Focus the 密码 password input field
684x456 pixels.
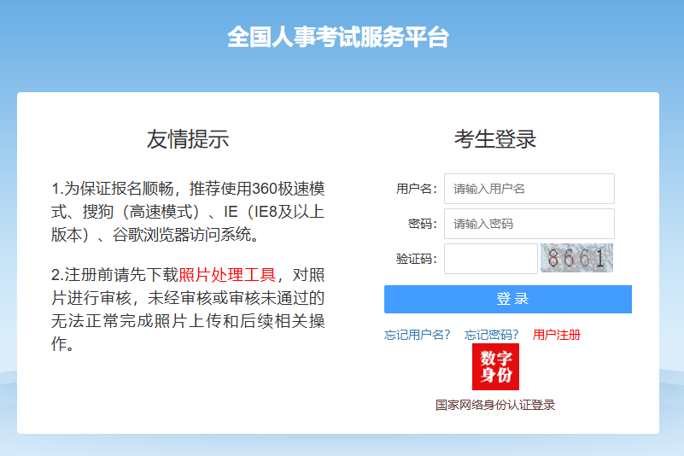point(529,224)
